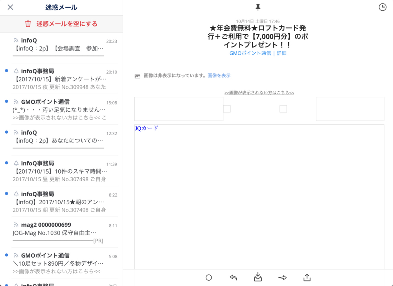Image resolution: width=393 pixels, height=286 pixels.
Task: Click unread dot on infoQ事務局 11:39 email
Action: click(7, 163)
